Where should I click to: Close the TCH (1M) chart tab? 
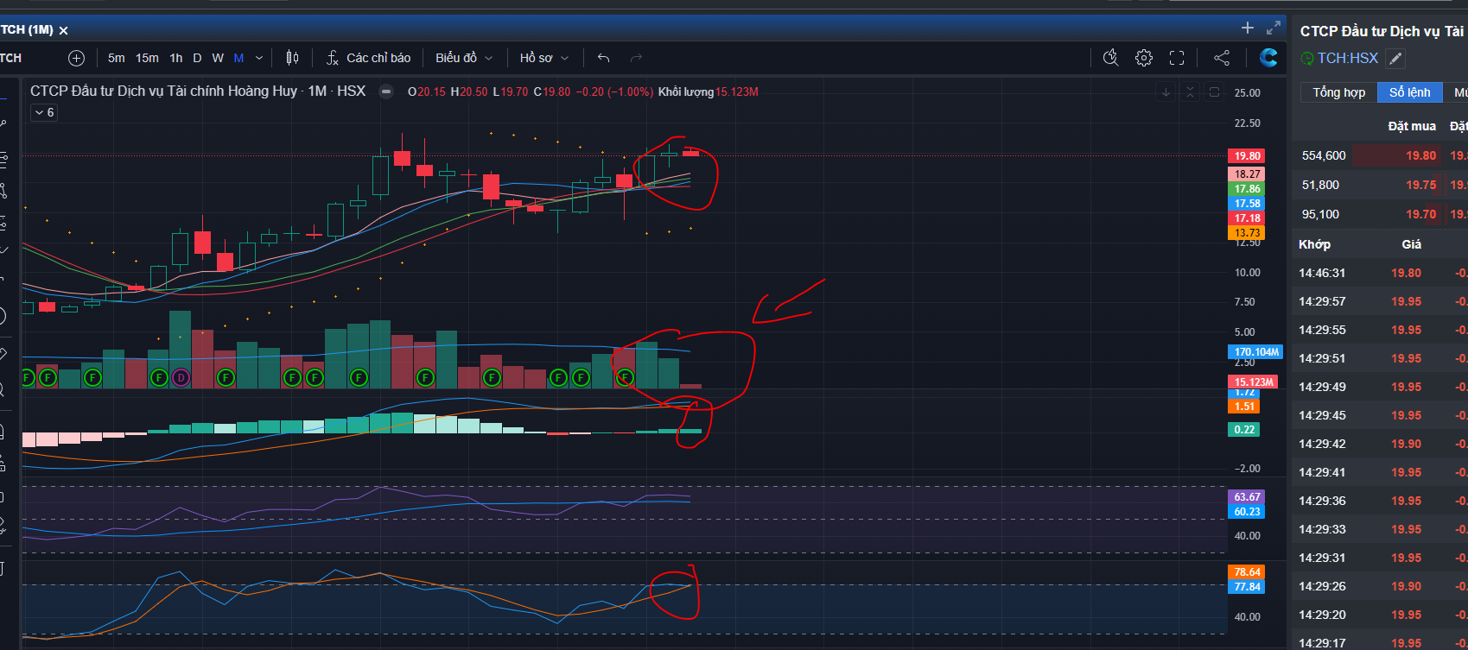(63, 30)
